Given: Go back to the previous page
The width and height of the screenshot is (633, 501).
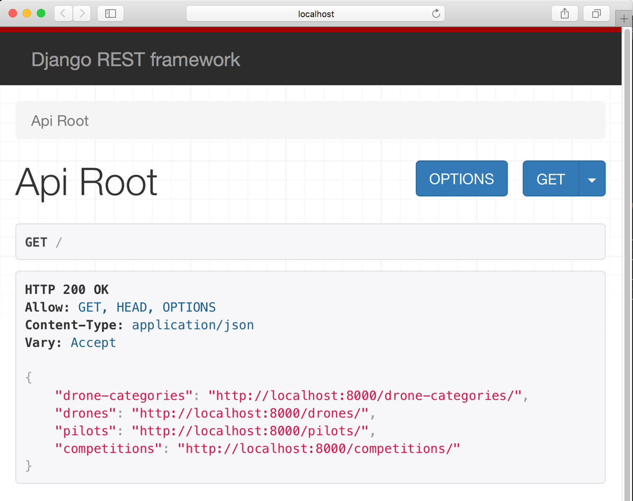Looking at the screenshot, I should 63,14.
